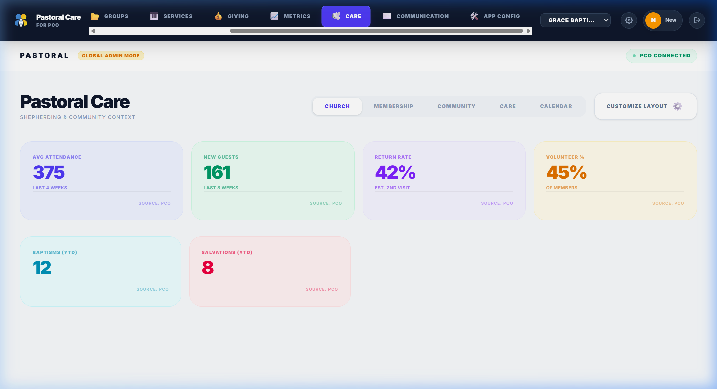Image resolution: width=717 pixels, height=389 pixels.
Task: Switch to the Community tab
Action: coord(456,106)
